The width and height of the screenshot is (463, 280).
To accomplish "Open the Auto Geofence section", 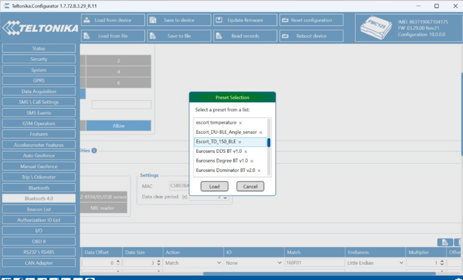I will coord(39,155).
